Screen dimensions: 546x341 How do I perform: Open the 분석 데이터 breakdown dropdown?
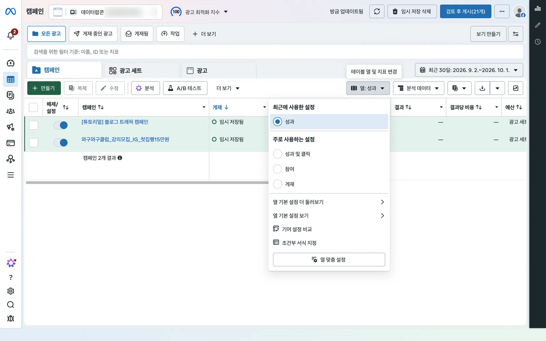click(418, 88)
